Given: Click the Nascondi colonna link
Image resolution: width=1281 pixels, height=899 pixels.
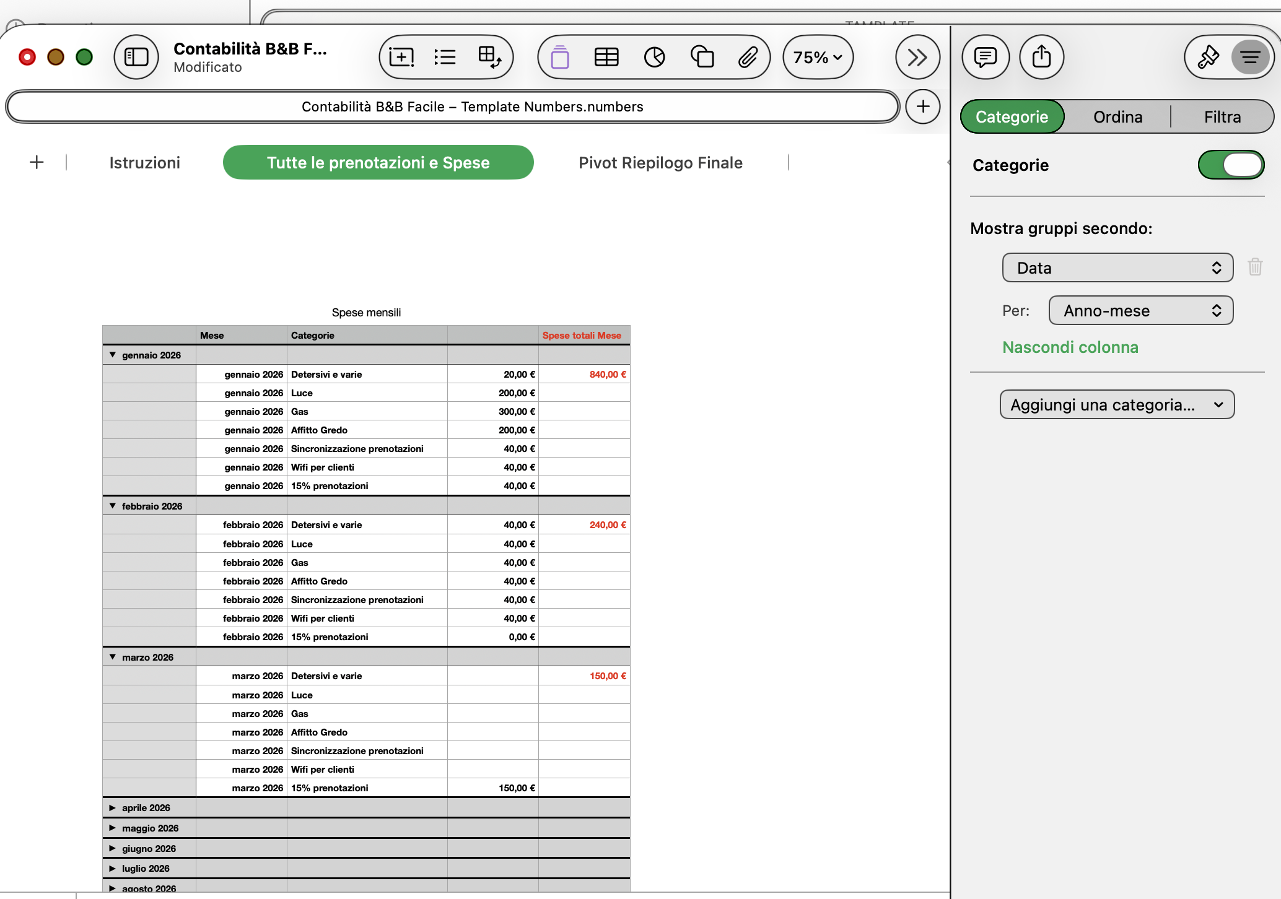Looking at the screenshot, I should [1070, 347].
